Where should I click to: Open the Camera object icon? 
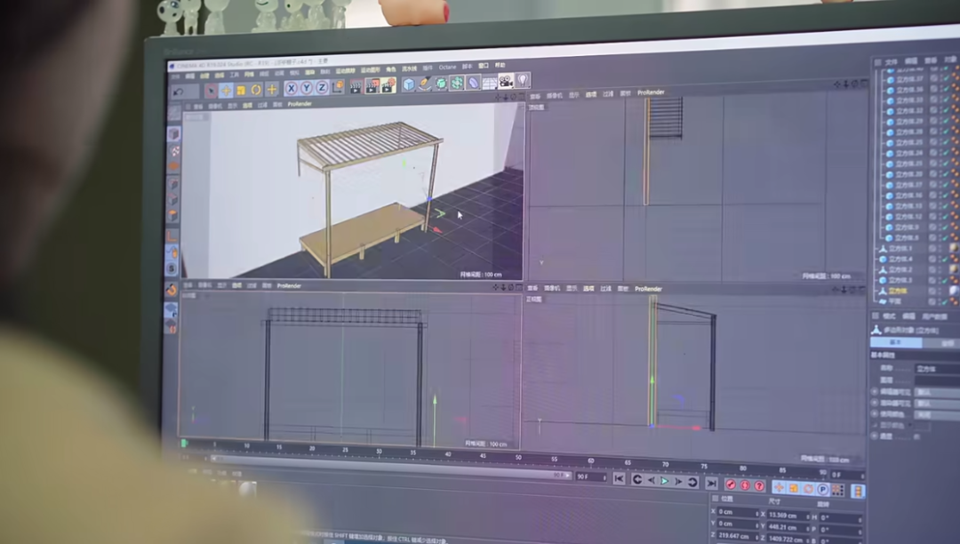click(x=506, y=82)
